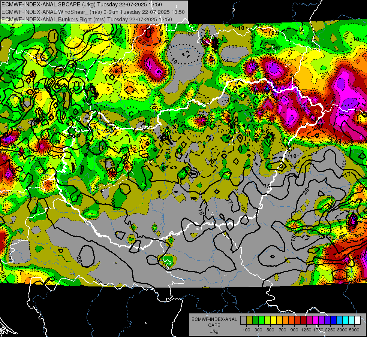The image size is (367, 337).
Task: Select the bright green legend swatch
Action: [x=261, y=321]
